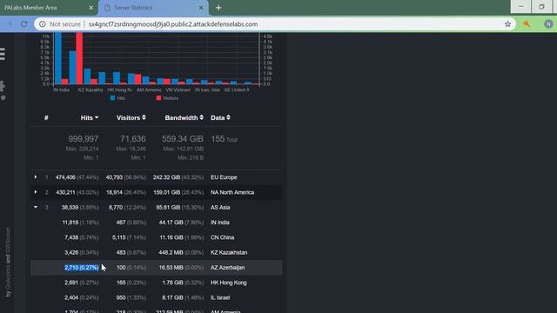Viewport: 557px width, 313px height.
Task: Select the HK Hong Kong row
Action: tap(157, 283)
